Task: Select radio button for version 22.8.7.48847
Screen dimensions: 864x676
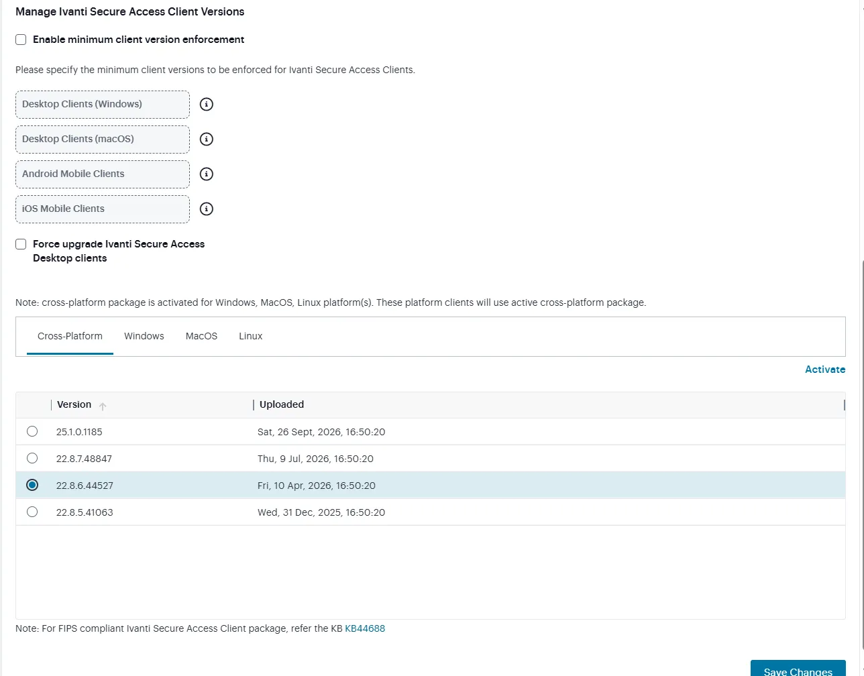Action: click(x=32, y=458)
